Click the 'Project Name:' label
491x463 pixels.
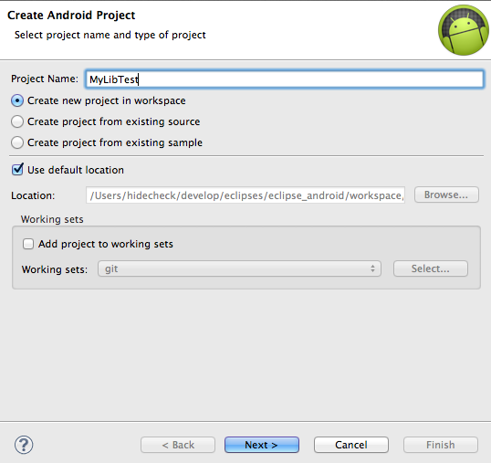45,79
